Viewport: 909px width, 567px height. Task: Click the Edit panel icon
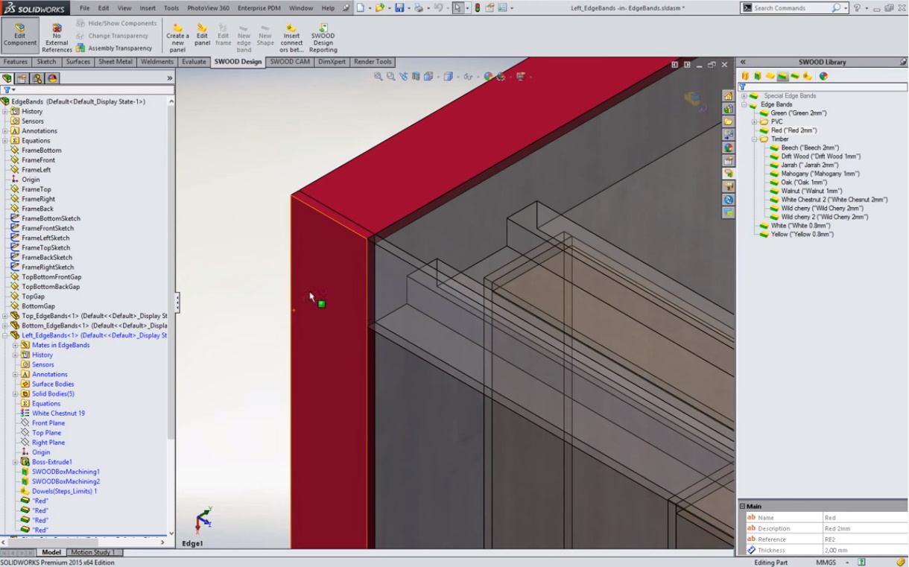point(202,37)
